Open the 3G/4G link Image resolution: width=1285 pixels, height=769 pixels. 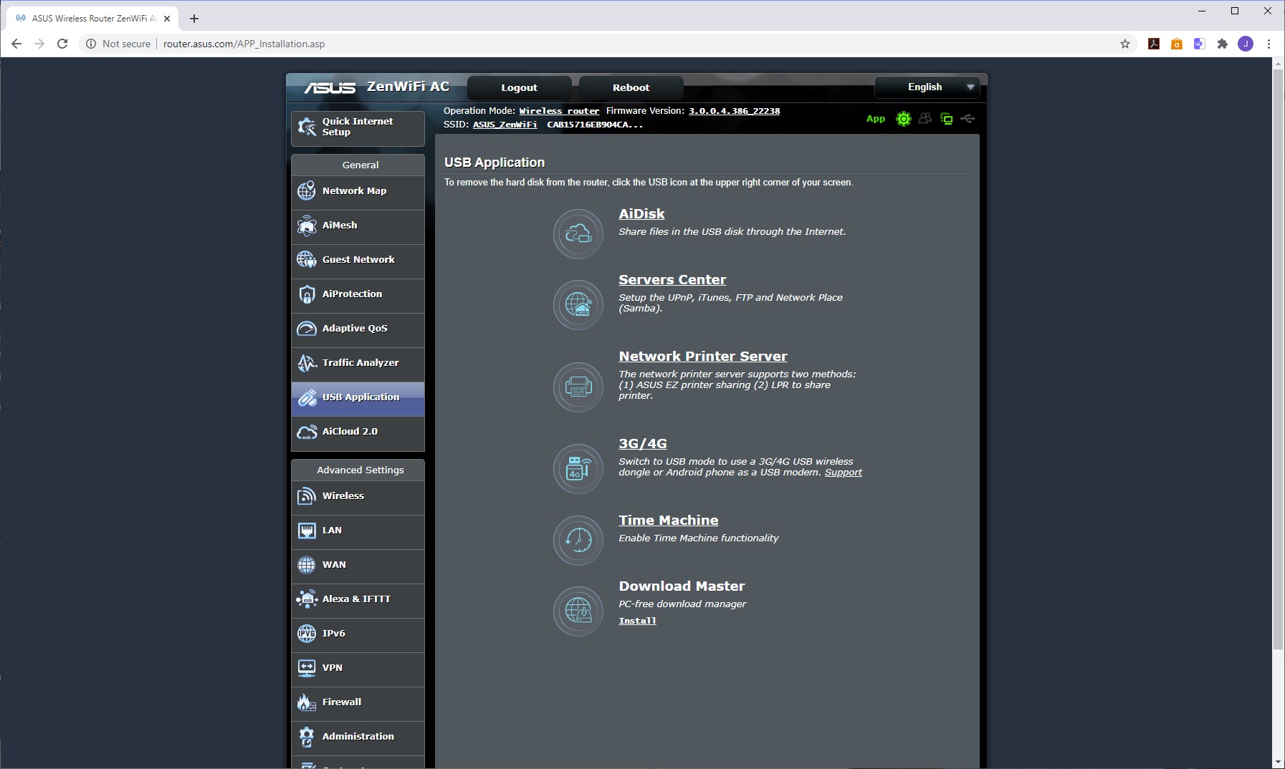click(643, 444)
